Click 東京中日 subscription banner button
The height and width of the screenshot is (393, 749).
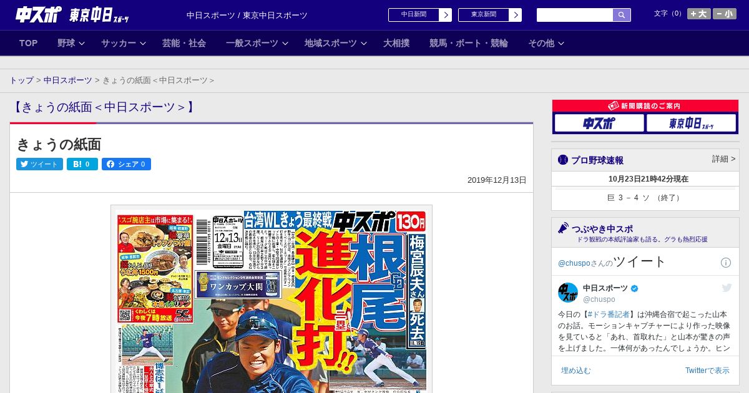pos(691,123)
